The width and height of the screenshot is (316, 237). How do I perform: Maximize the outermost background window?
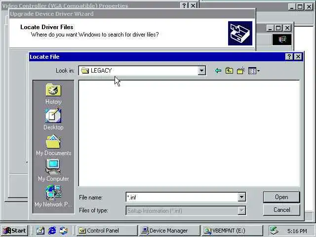(x=300, y=6)
